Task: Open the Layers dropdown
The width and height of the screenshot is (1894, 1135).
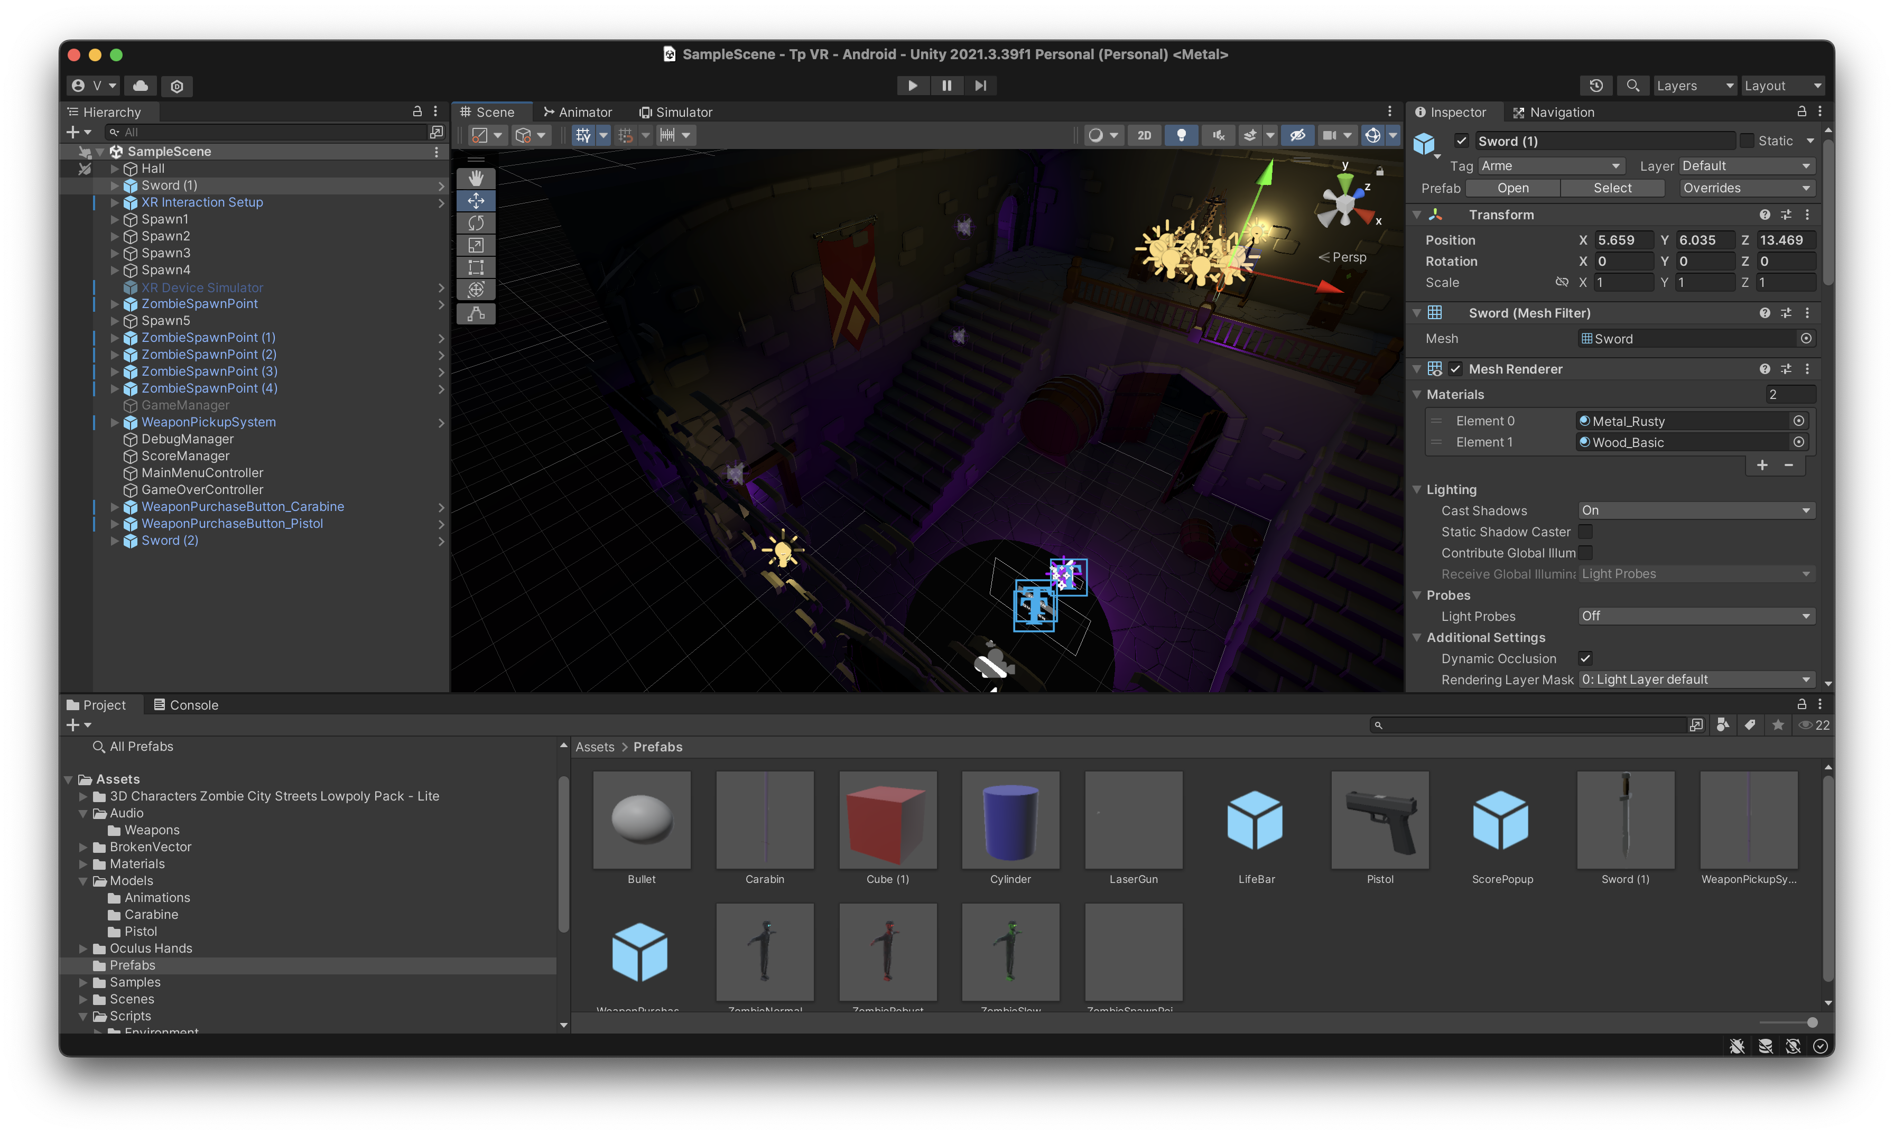Action: [x=1694, y=85]
